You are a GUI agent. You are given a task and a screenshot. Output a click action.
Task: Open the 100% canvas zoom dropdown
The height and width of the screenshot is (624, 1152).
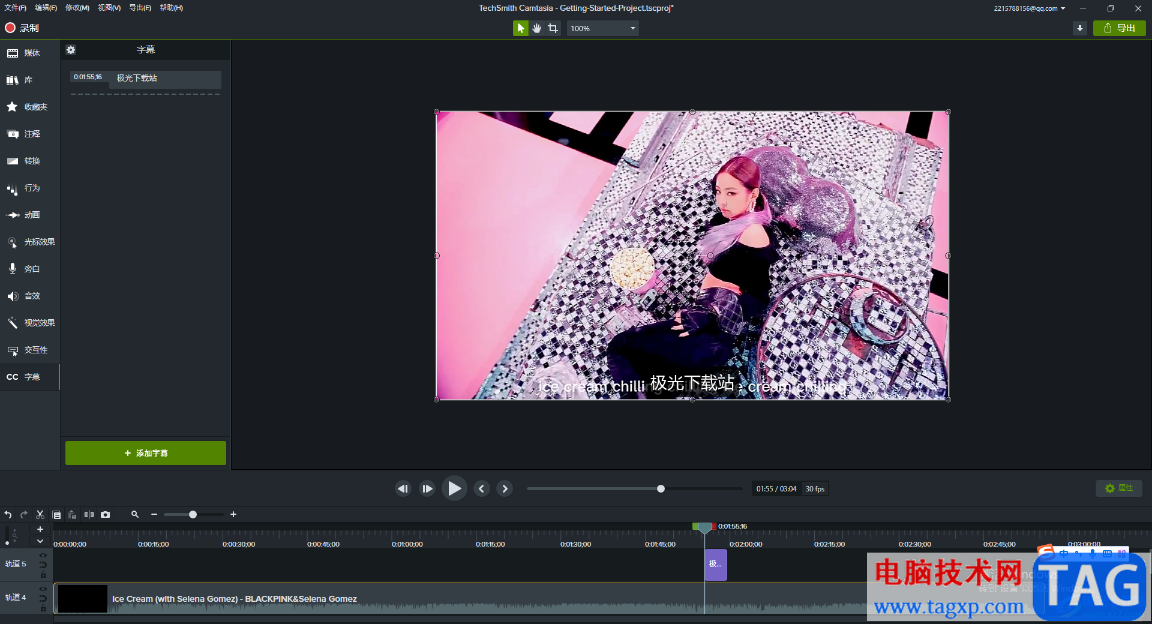point(602,28)
